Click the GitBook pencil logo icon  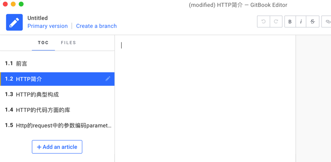[14, 22]
